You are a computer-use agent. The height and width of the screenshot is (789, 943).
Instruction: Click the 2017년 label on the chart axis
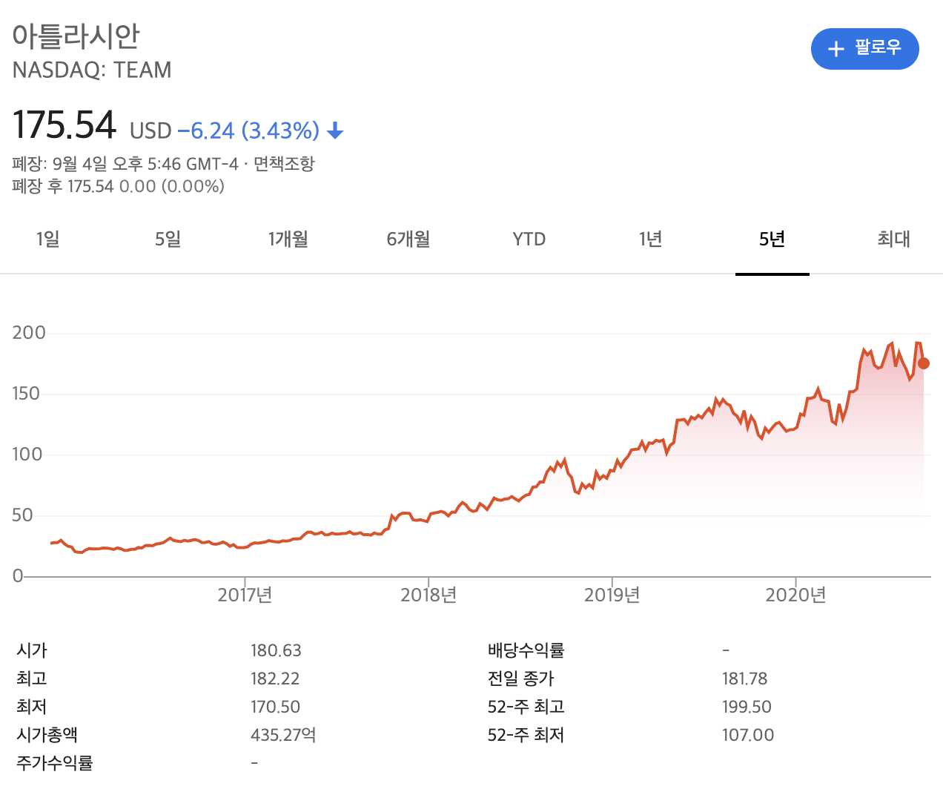tap(245, 595)
